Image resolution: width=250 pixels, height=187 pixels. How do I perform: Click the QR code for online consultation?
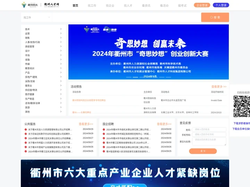242,106
